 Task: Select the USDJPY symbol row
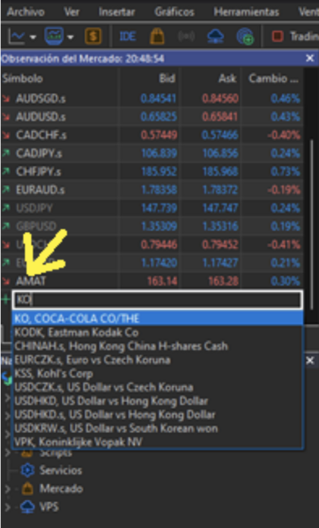coord(152,208)
